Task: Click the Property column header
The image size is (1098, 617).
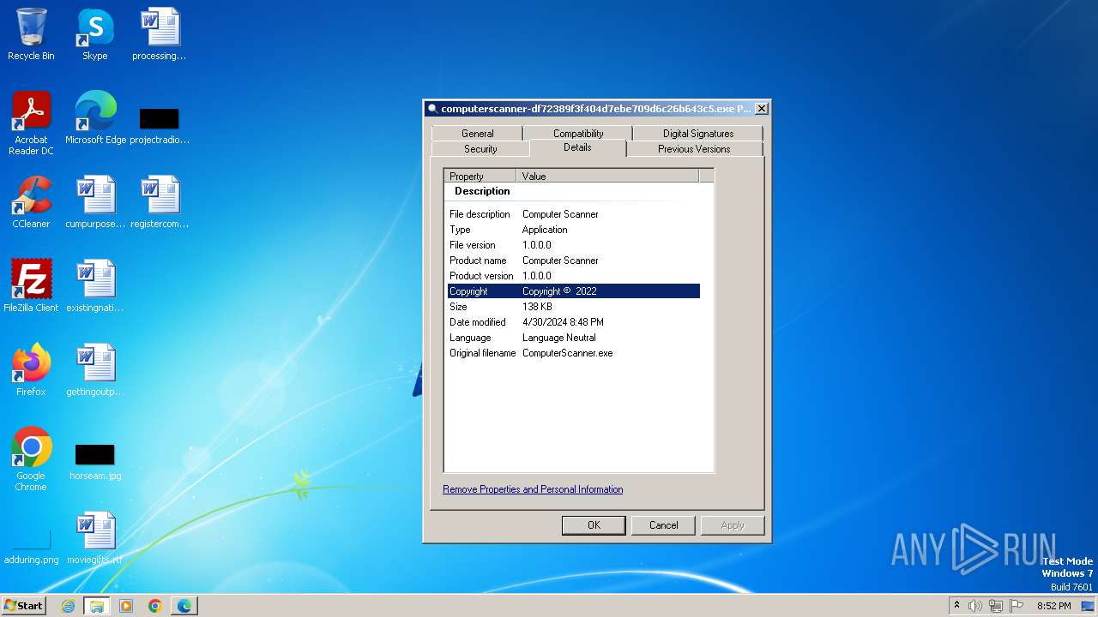Action: 480,176
